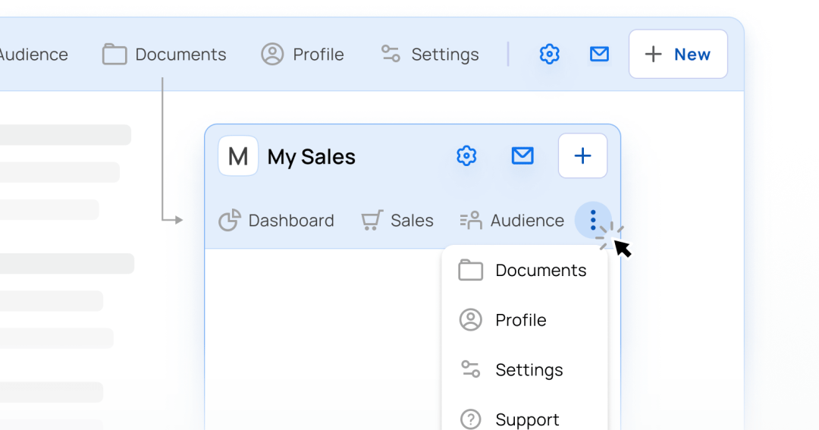Select Settings in the overflow dropdown
The width and height of the screenshot is (819, 430).
click(525, 369)
